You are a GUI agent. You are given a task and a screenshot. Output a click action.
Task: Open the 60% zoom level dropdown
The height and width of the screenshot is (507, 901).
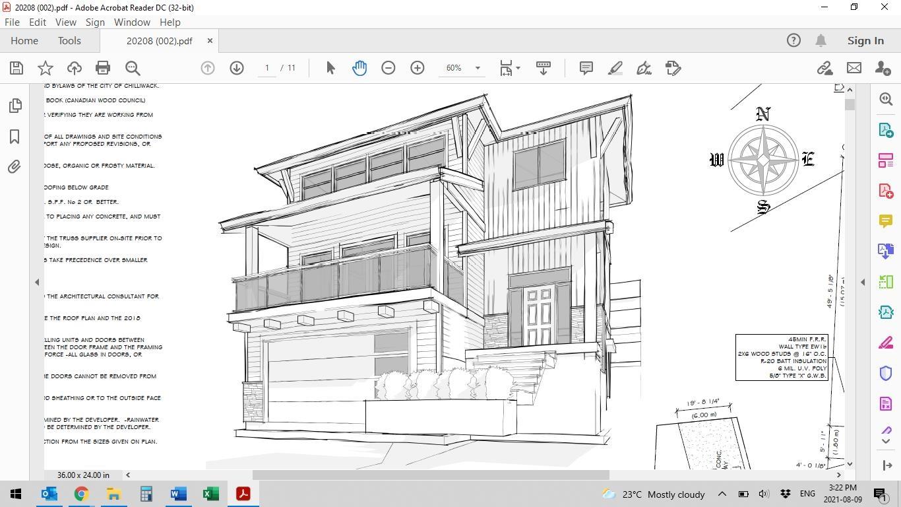[x=478, y=68]
